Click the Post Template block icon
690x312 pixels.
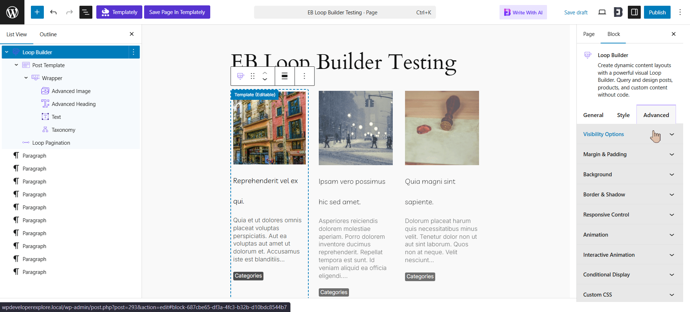(x=26, y=65)
